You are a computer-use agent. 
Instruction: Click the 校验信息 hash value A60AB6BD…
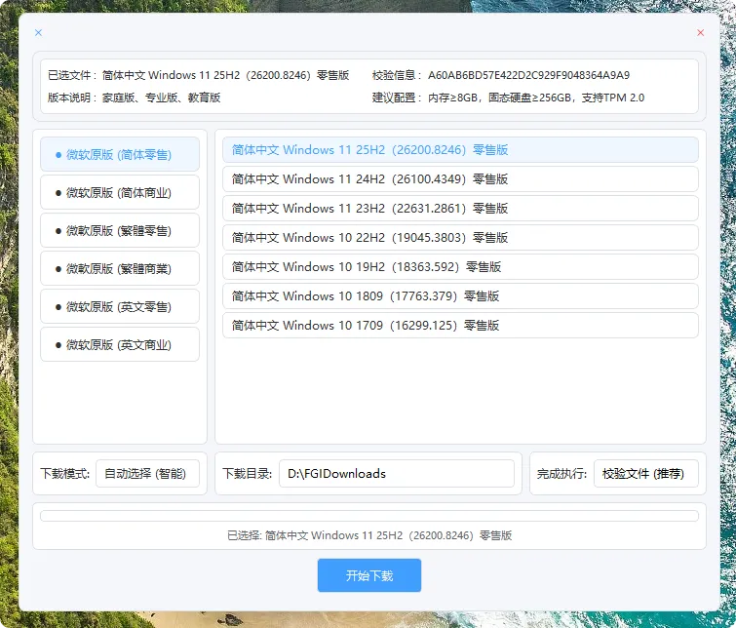(528, 75)
